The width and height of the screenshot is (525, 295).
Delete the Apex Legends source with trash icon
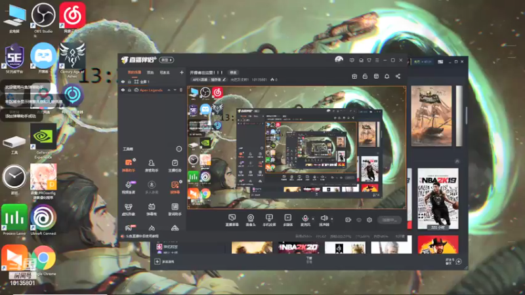click(181, 90)
